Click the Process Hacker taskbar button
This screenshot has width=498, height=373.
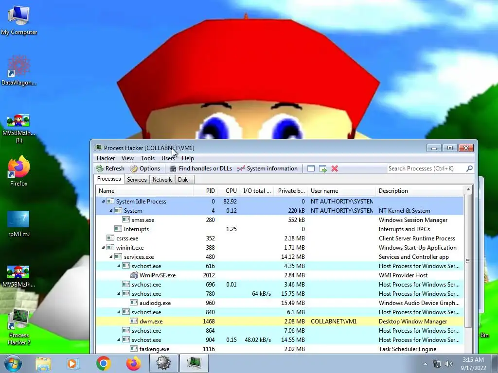(x=194, y=363)
